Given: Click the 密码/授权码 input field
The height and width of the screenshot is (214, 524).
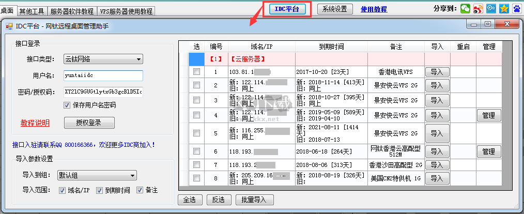Looking at the screenshot, I should pos(103,91).
